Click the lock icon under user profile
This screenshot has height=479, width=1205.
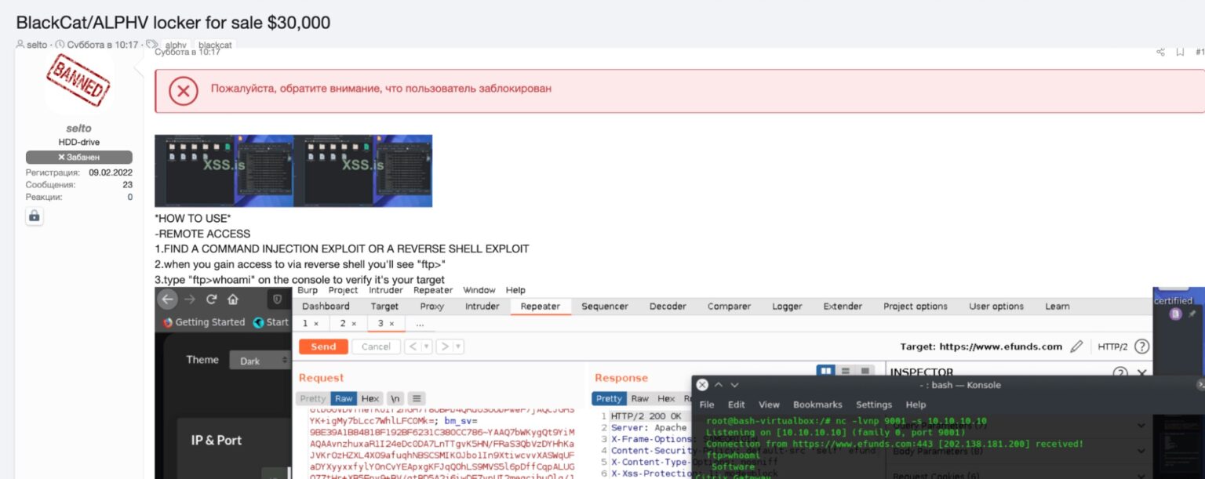point(34,216)
